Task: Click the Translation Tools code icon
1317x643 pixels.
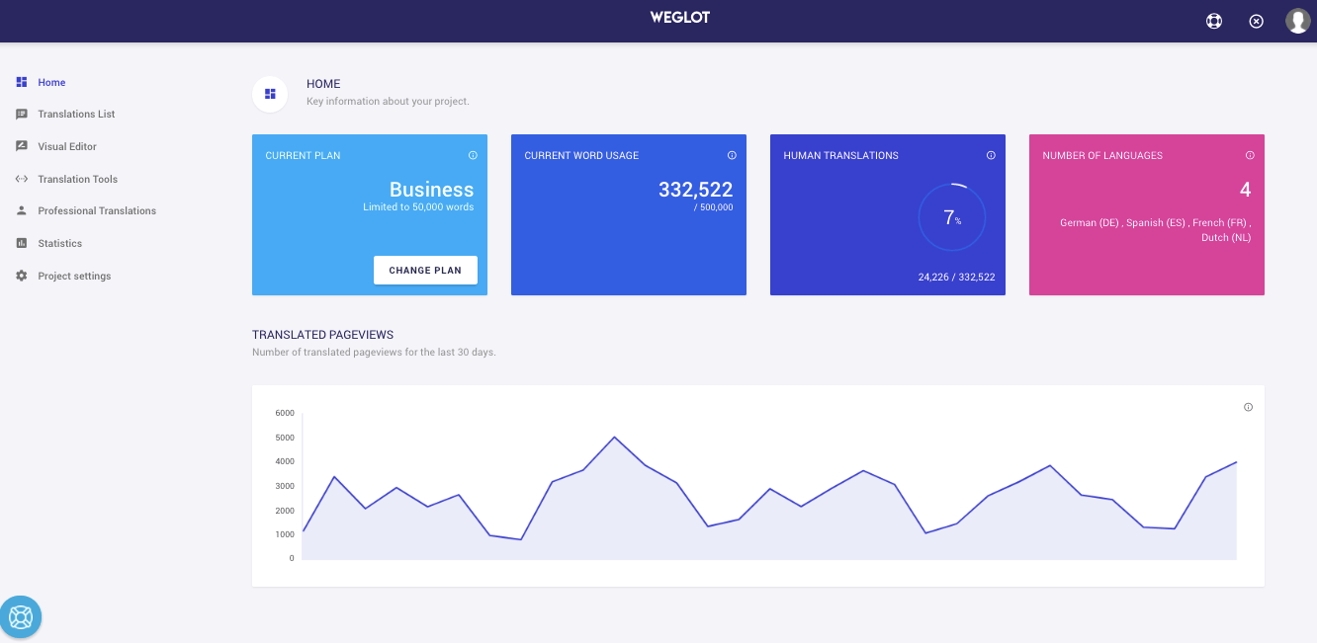Action: click(x=22, y=179)
